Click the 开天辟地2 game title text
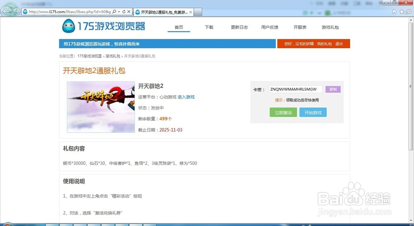The width and height of the screenshot is (414, 226). (151, 86)
